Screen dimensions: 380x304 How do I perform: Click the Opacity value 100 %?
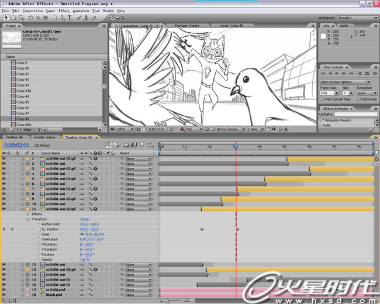85,260
